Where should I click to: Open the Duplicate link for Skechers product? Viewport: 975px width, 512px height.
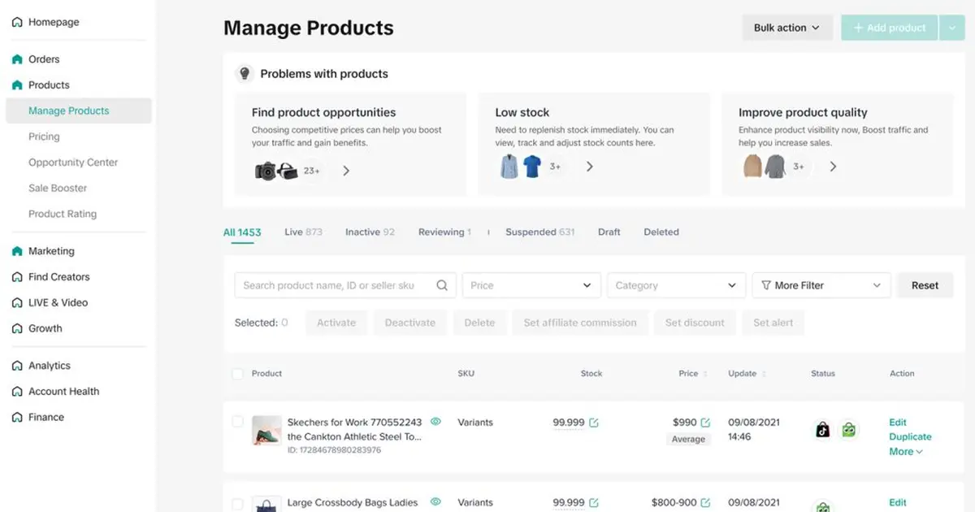(909, 436)
